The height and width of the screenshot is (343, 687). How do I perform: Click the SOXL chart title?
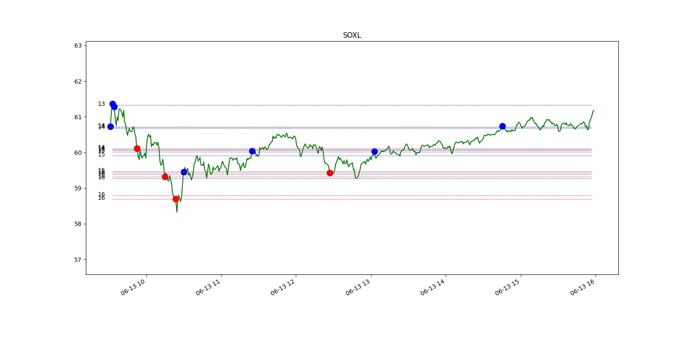352,35
